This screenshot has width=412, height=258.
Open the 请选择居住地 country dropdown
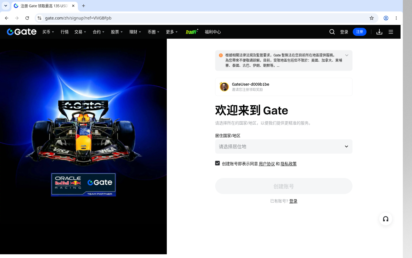point(284,146)
